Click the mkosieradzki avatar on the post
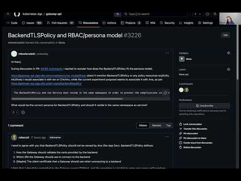The width and height of the screenshot is (241, 181). 14,54
